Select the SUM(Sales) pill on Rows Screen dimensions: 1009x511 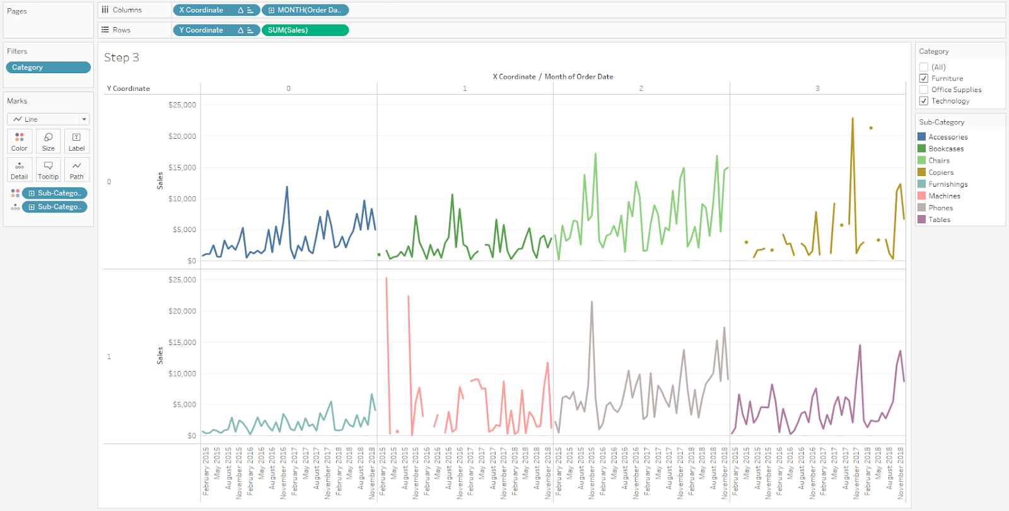point(305,30)
